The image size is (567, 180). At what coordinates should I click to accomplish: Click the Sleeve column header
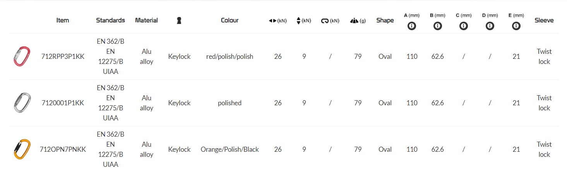[x=544, y=21]
